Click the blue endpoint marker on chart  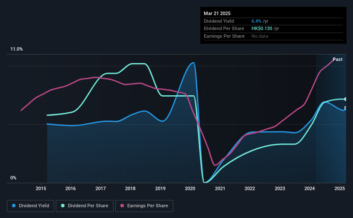tap(345, 108)
